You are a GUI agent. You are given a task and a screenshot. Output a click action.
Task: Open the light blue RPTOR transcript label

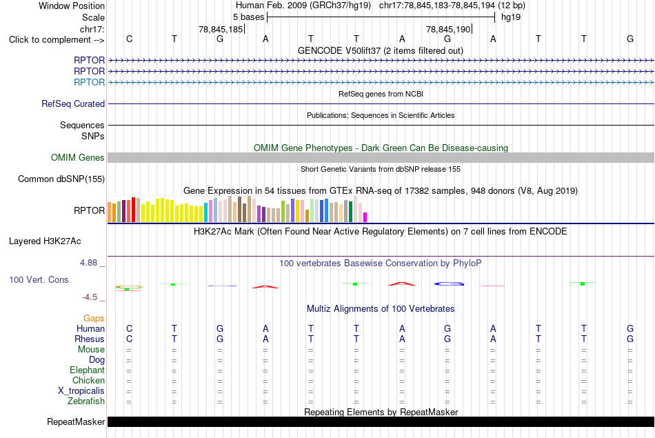point(89,82)
